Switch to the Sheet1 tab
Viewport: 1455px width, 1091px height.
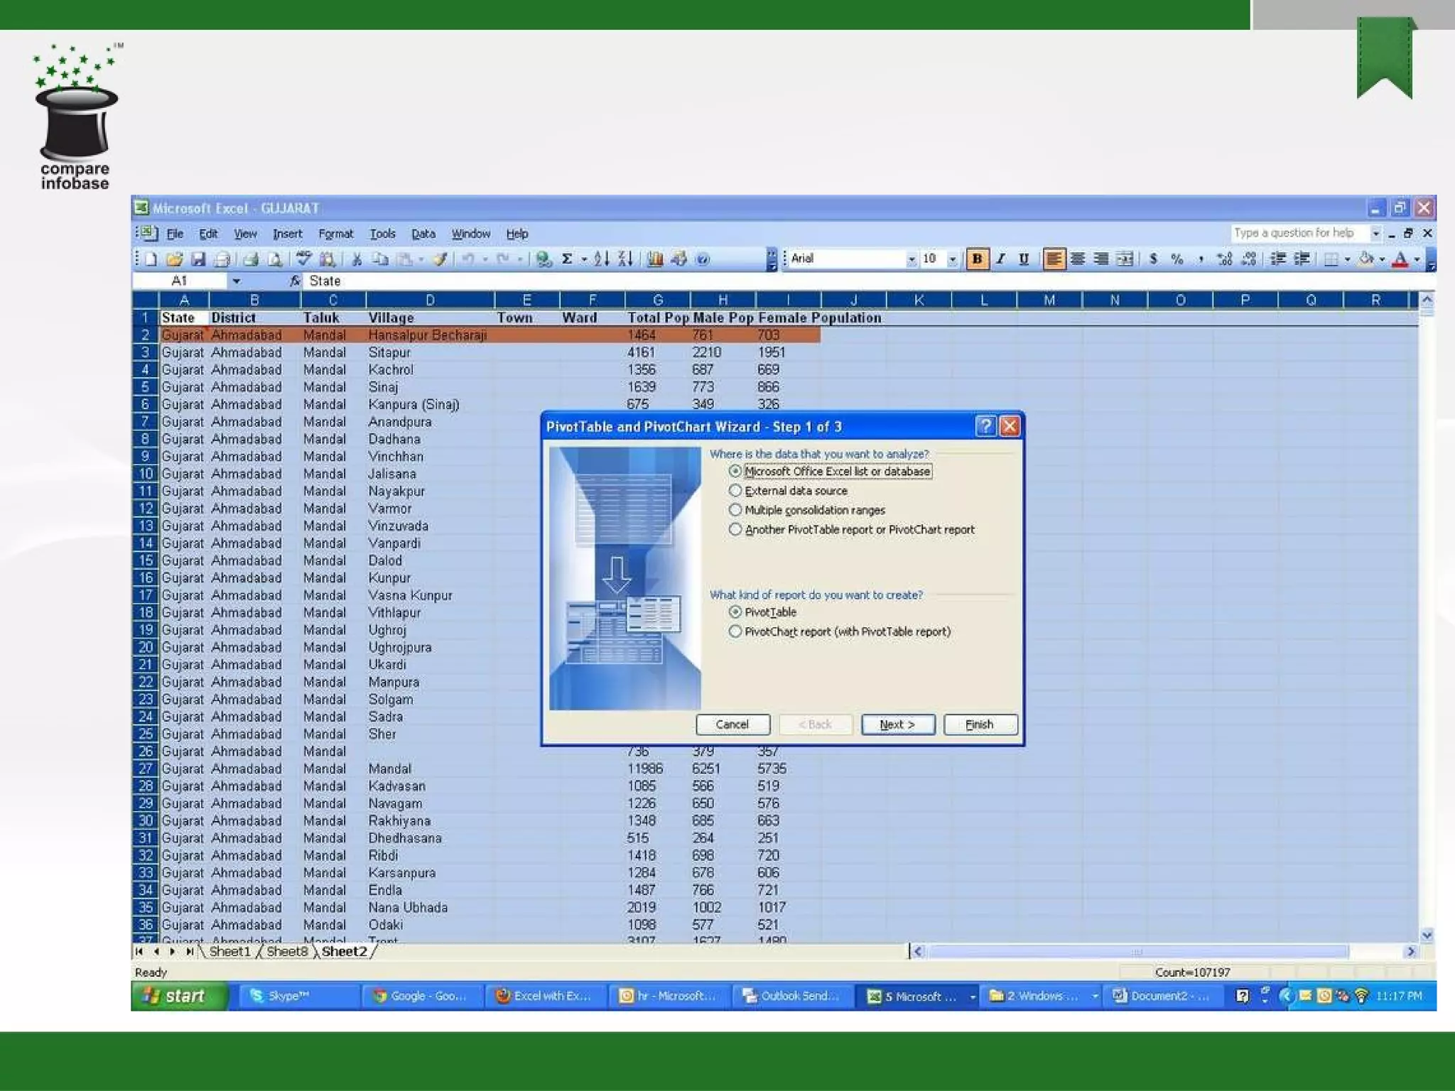(x=229, y=952)
